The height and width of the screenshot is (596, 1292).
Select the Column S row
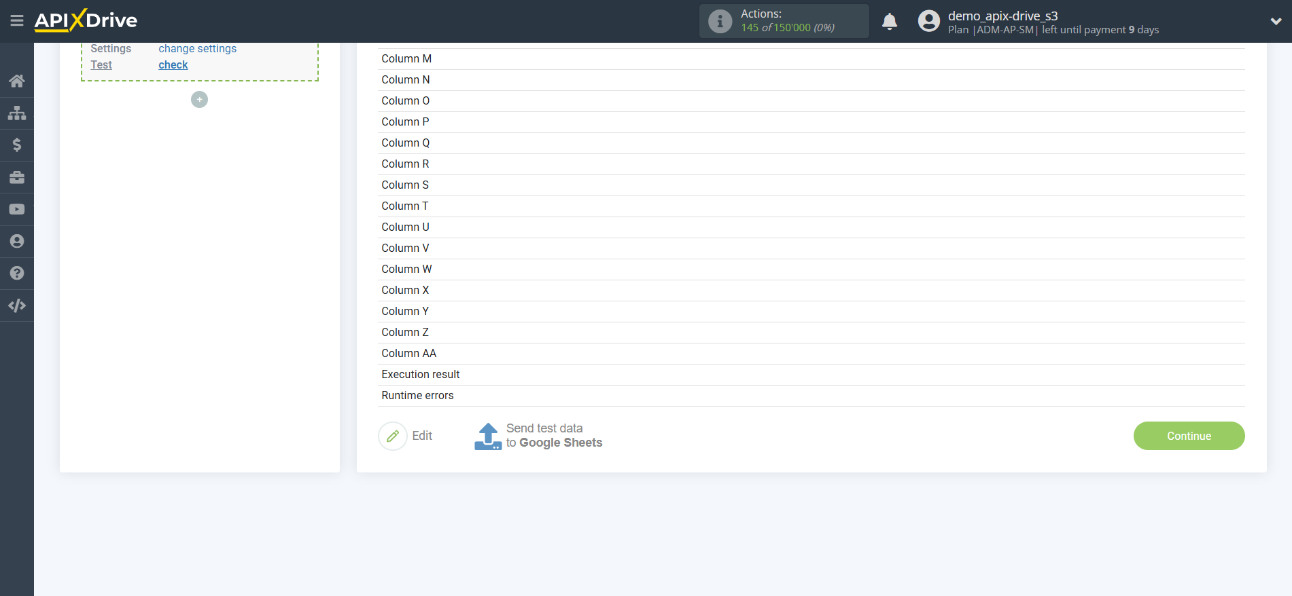click(x=811, y=185)
